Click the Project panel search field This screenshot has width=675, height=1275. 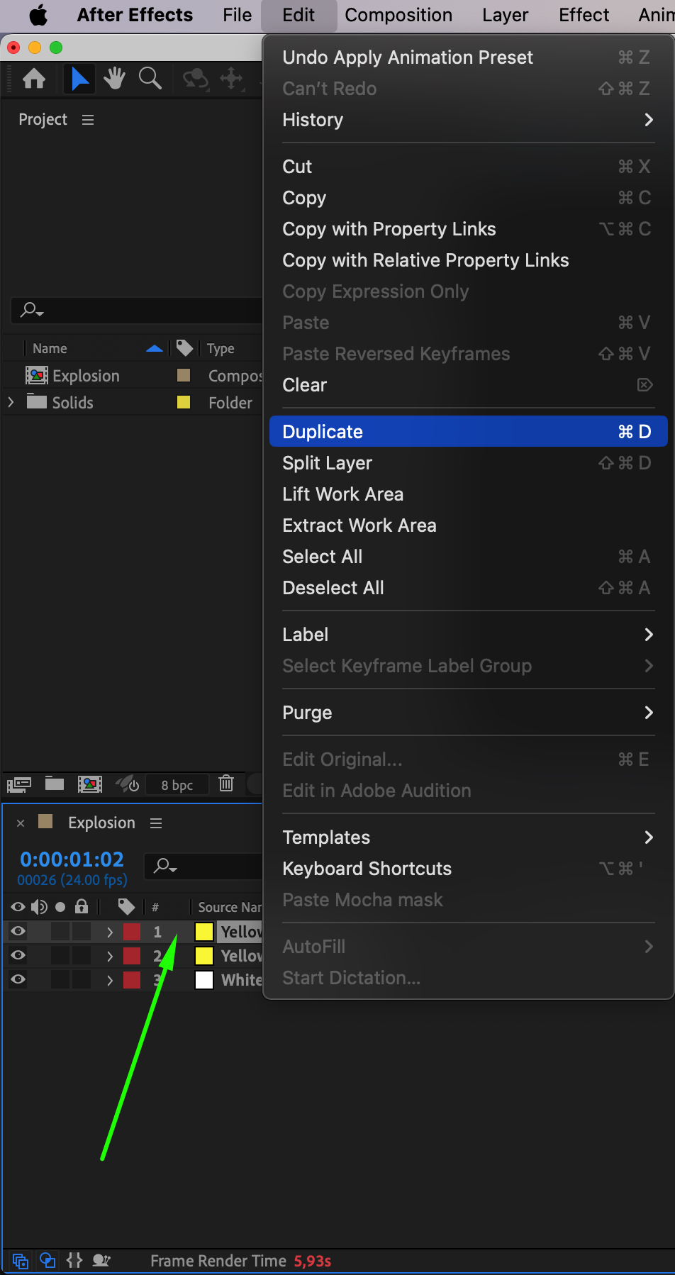click(142, 310)
